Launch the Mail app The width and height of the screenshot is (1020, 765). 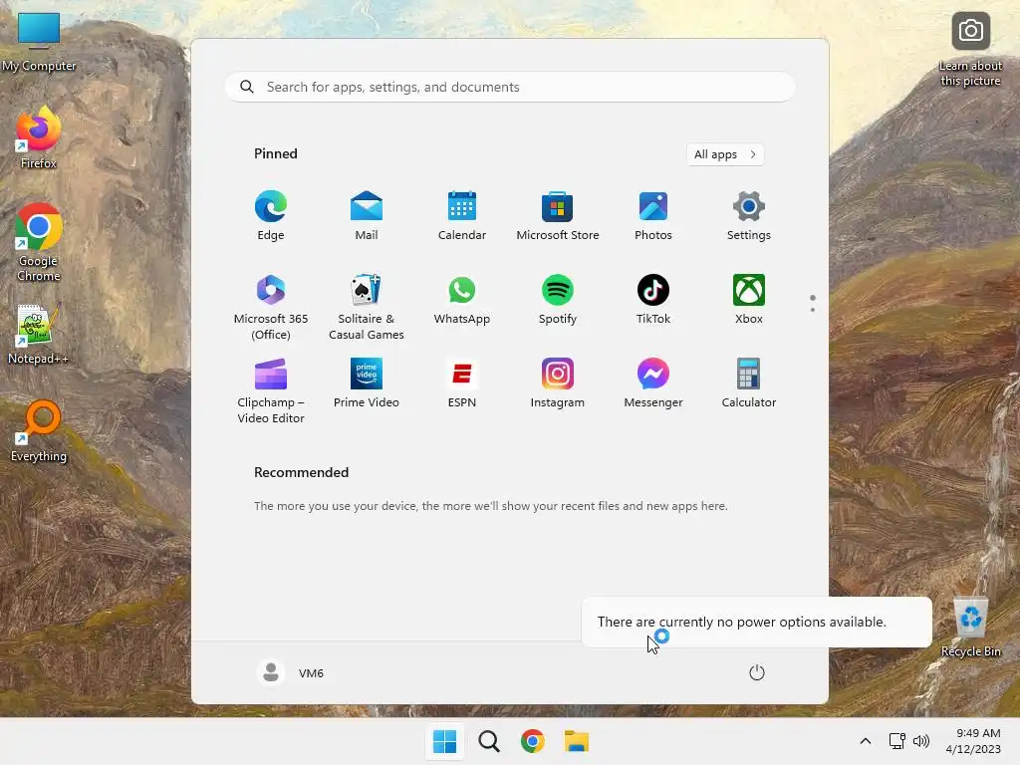(367, 216)
